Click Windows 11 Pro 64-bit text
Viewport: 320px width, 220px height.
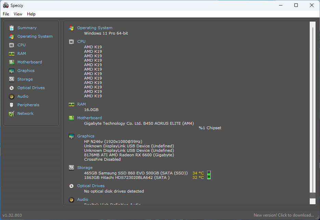point(106,33)
